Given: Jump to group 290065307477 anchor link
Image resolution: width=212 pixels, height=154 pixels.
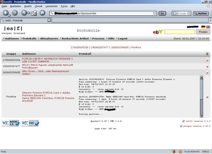Looking at the screenshot, I should coord(100,47).
